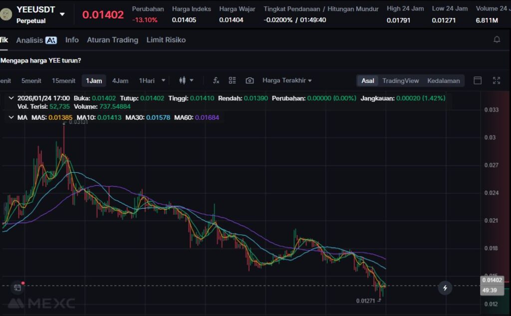The height and width of the screenshot is (316, 511).
Task: Click the lightning quick-order button
Action: 445,288
